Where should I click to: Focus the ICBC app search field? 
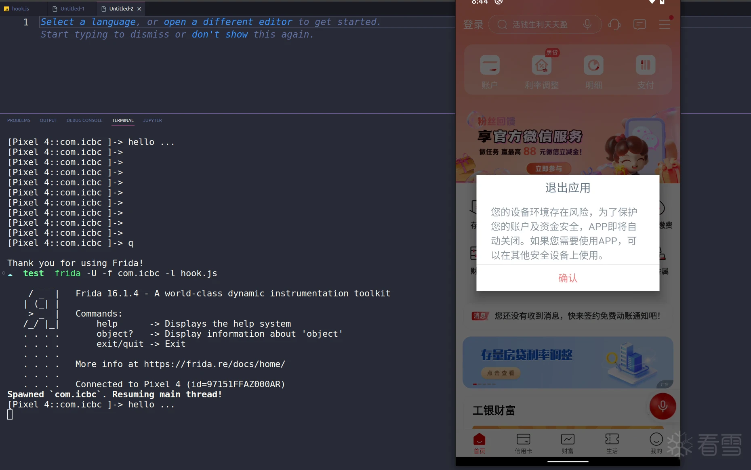[545, 25]
